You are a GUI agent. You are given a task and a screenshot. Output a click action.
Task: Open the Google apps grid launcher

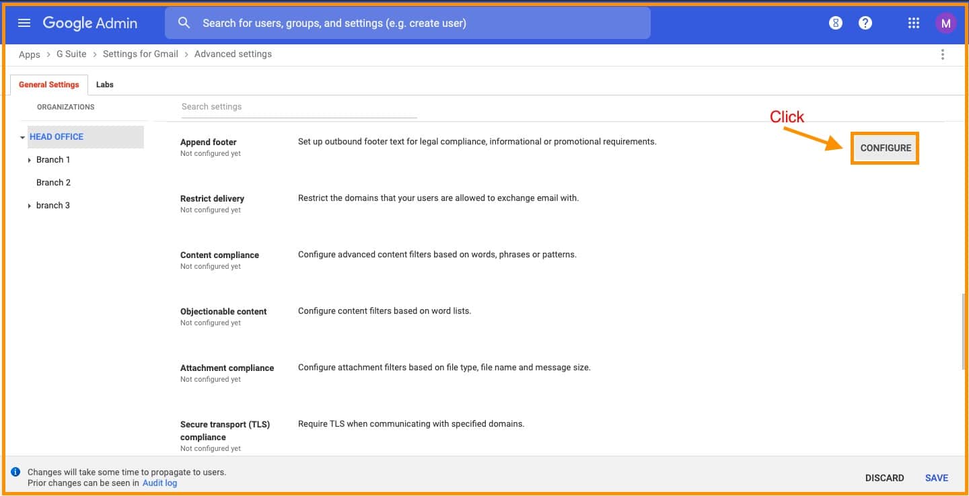click(x=913, y=23)
